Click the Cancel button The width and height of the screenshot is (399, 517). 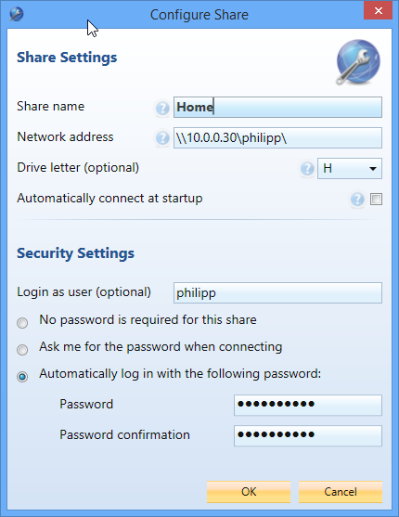pyautogui.click(x=341, y=492)
